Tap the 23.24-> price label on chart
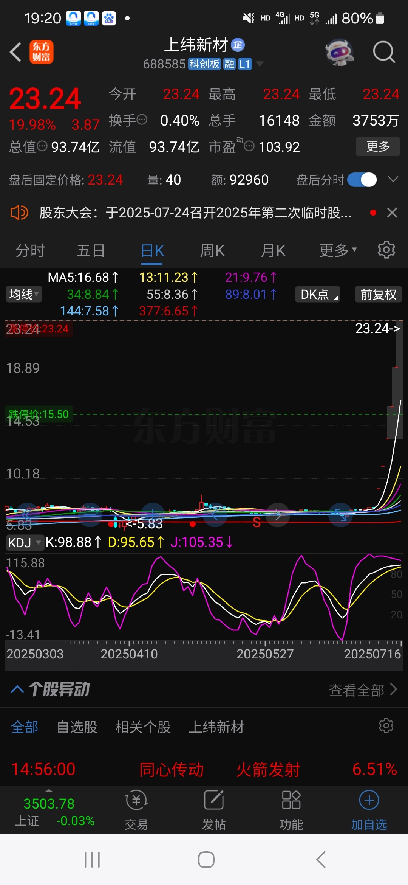Image resolution: width=408 pixels, height=885 pixels. [377, 328]
